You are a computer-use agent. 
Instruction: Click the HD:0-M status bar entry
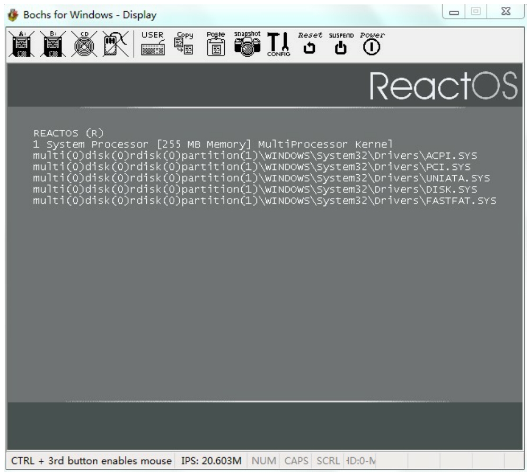360,461
